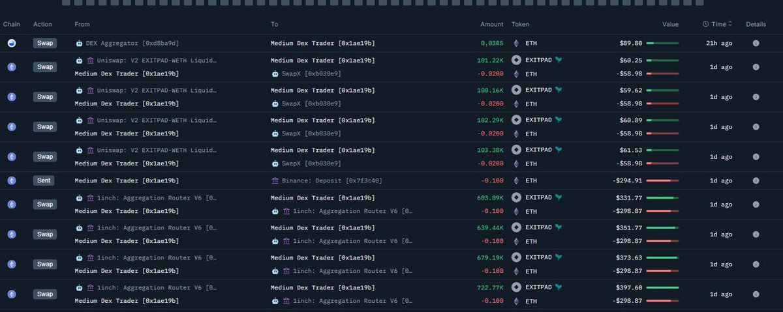
Task: Click Base chain icon in DEX Aggregator row
Action: 12,44
